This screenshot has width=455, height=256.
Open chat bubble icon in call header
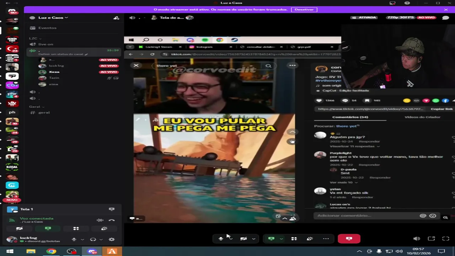446,18
